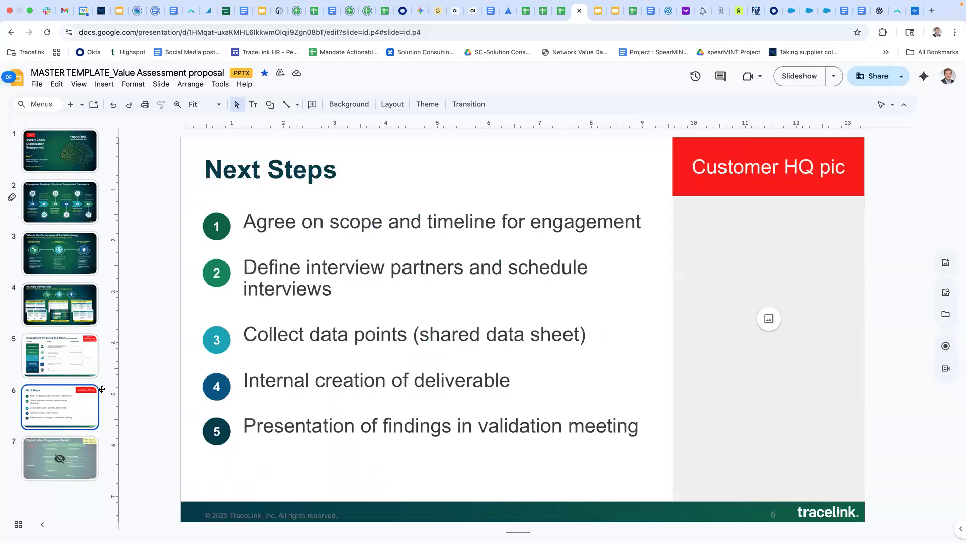Click the Transition button
The width and height of the screenshot is (966, 543).
[468, 104]
